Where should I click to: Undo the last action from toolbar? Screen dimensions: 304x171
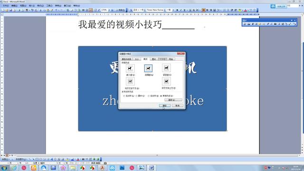56,10
